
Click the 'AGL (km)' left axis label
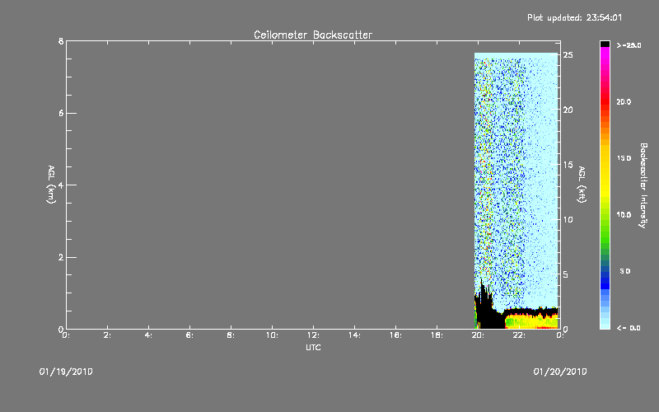[x=51, y=185]
